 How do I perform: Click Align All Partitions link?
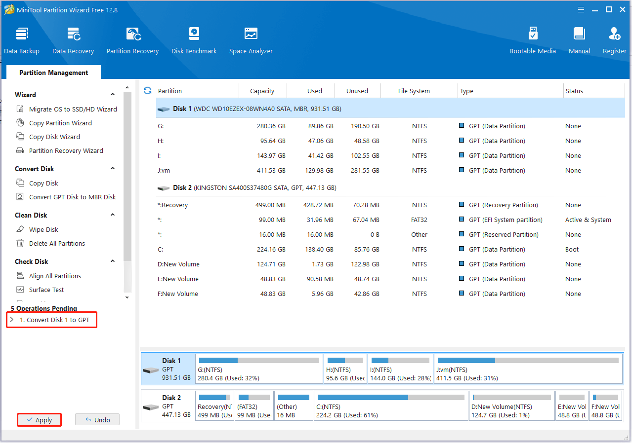[x=55, y=276]
